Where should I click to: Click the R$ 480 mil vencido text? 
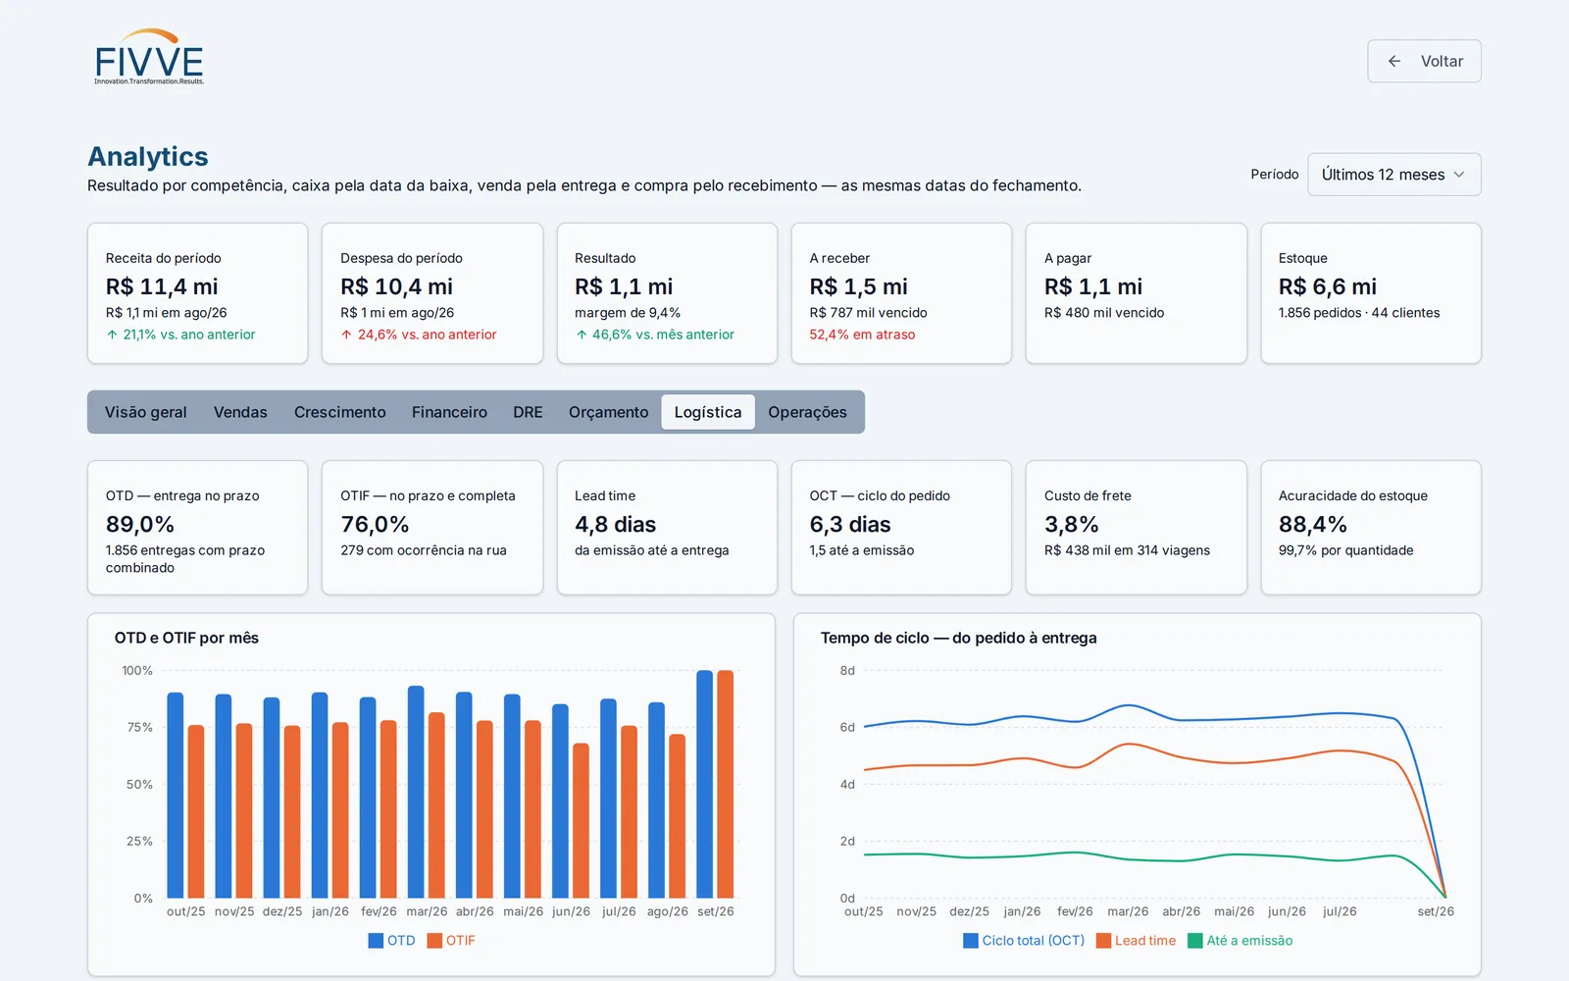tap(1104, 313)
